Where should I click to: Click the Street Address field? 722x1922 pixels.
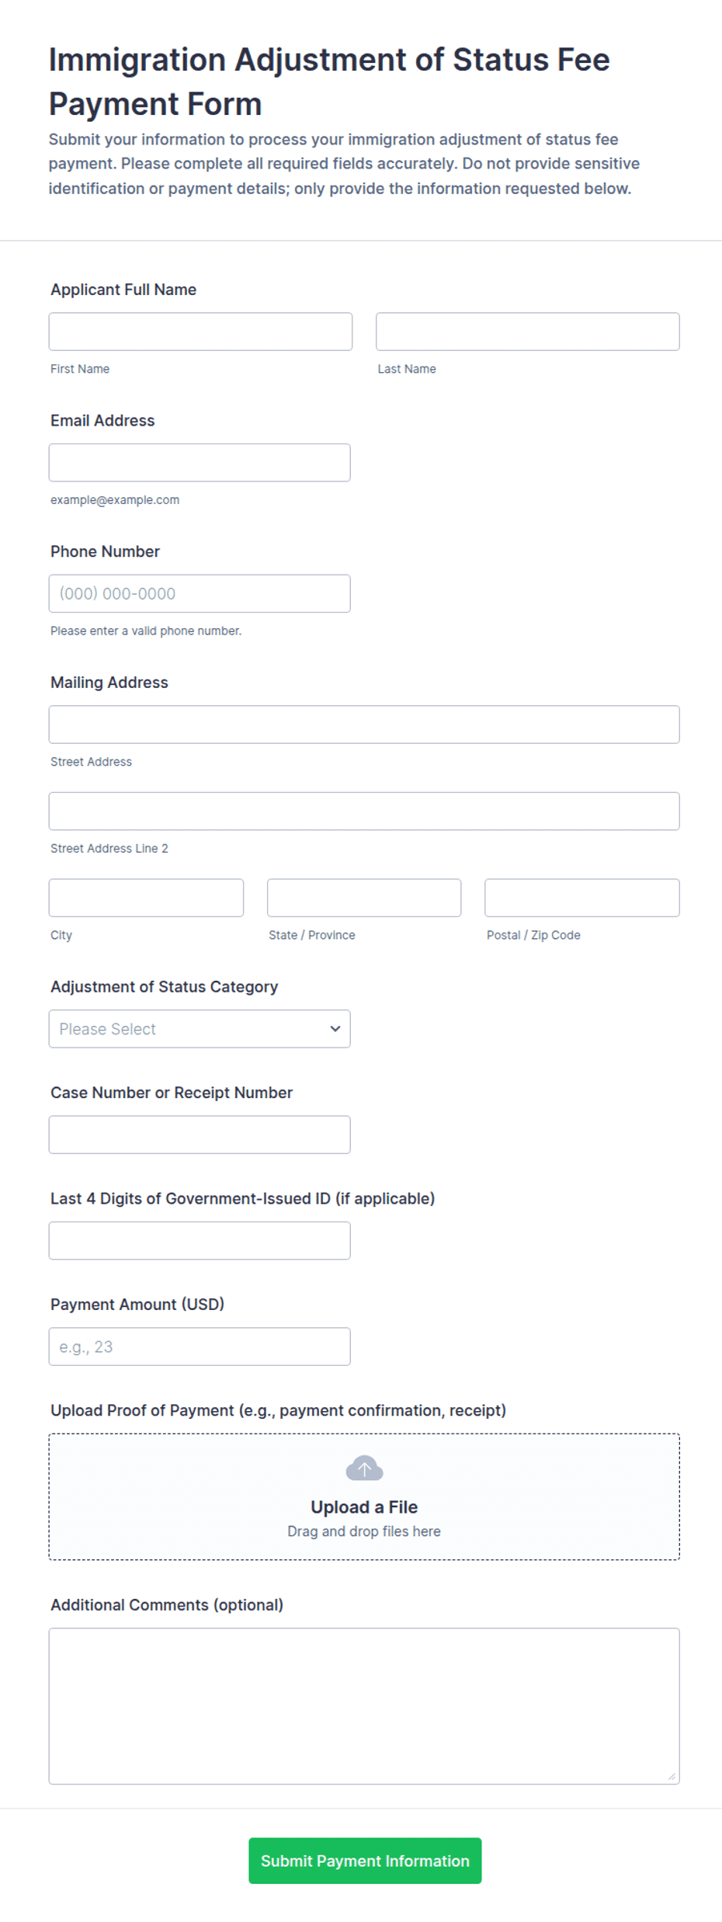[x=364, y=724]
